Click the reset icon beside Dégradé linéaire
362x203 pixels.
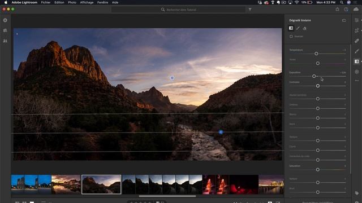(x=344, y=20)
